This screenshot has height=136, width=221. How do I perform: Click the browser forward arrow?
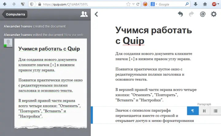pos(14,4)
